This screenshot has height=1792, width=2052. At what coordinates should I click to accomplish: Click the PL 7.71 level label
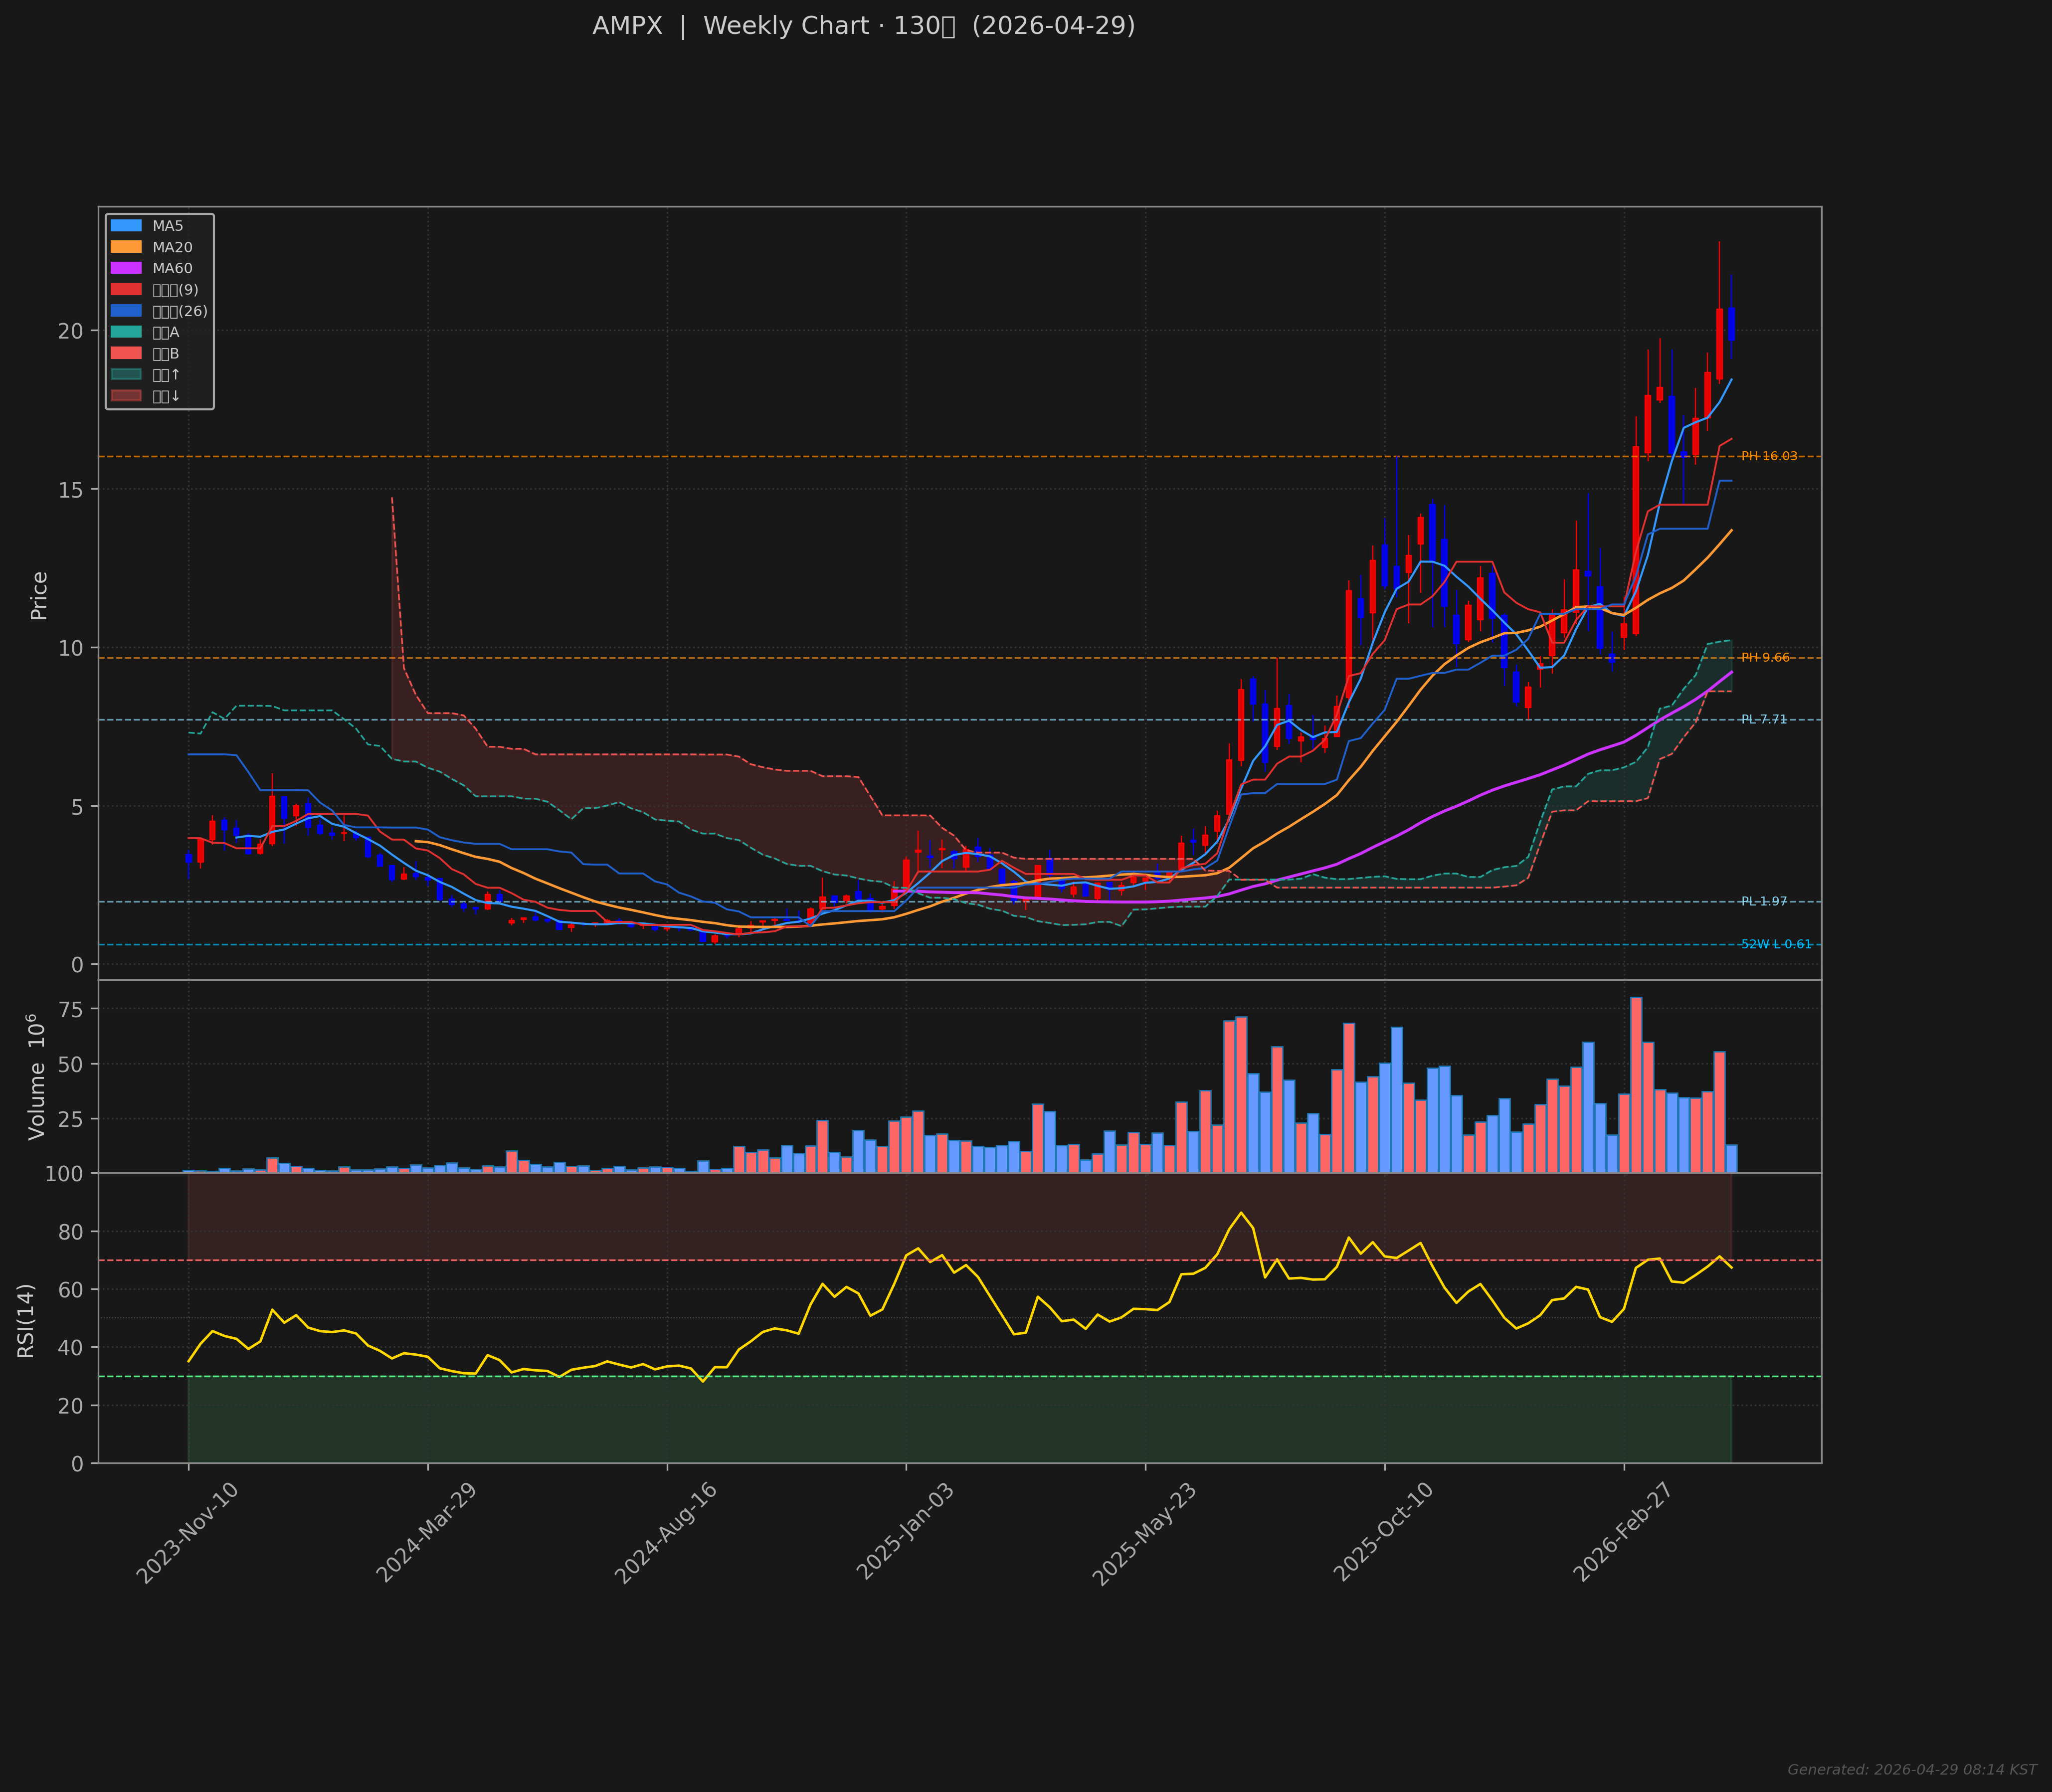[x=1763, y=720]
